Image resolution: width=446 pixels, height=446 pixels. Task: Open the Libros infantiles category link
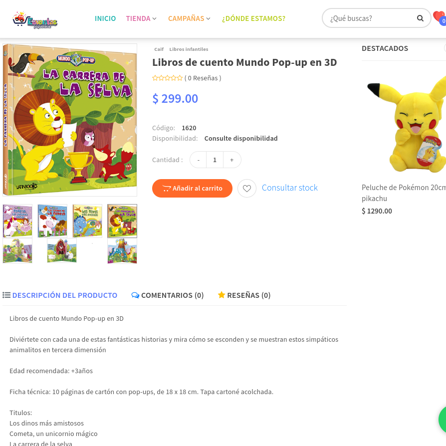tap(189, 49)
